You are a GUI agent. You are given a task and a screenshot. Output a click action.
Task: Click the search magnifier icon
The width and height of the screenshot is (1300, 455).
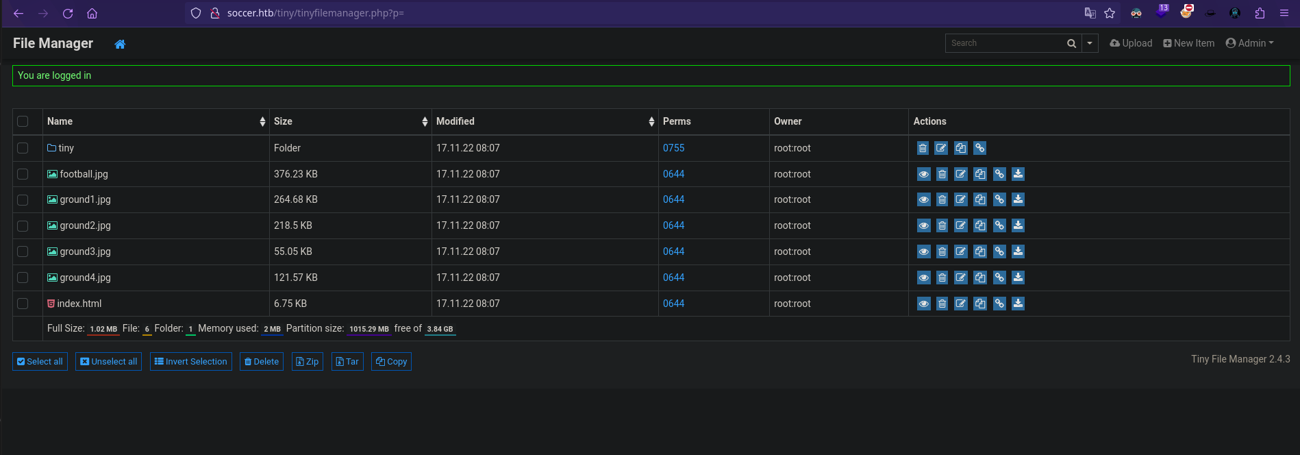click(1071, 43)
